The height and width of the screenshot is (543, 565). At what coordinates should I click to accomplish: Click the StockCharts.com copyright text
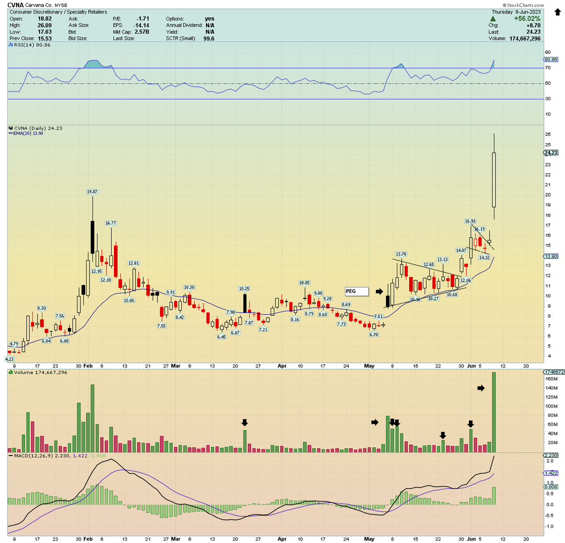(523, 5)
